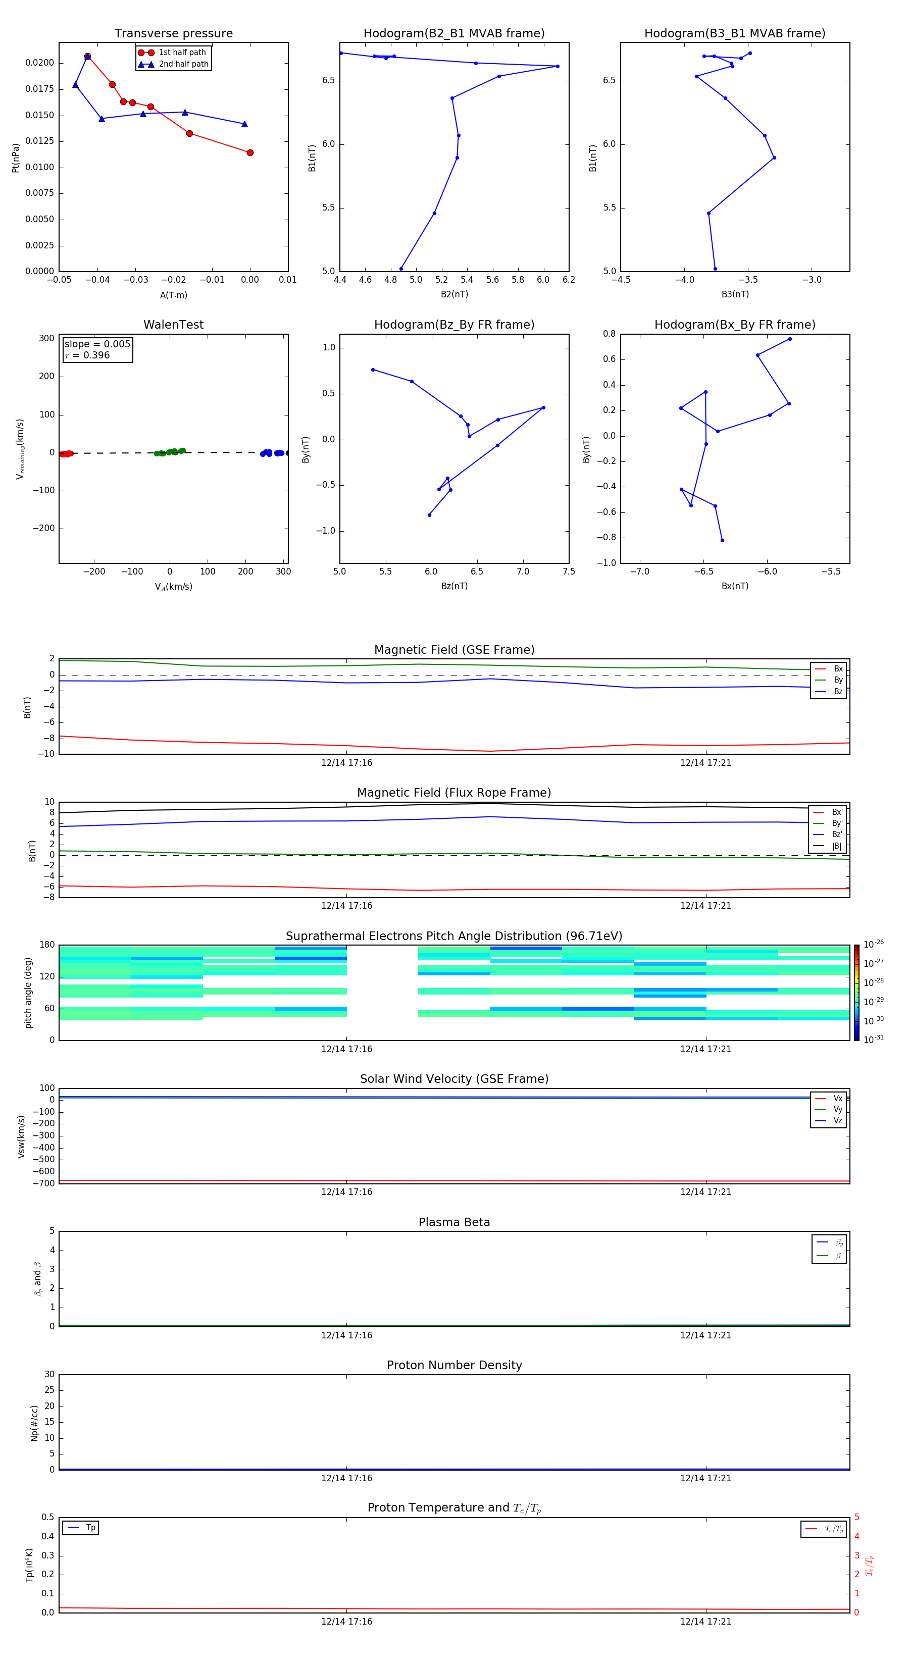Click the 'Magnetic Field (Flux Rope Frame)' title
Image resolution: width=909 pixels, height=1666 pixels.
[x=454, y=793]
